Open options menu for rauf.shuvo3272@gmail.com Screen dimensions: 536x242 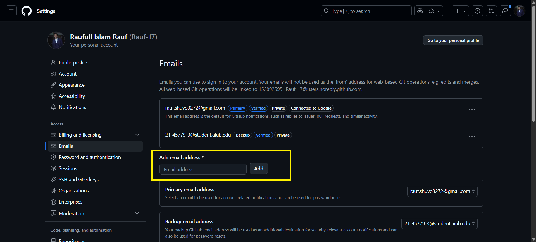(472, 109)
